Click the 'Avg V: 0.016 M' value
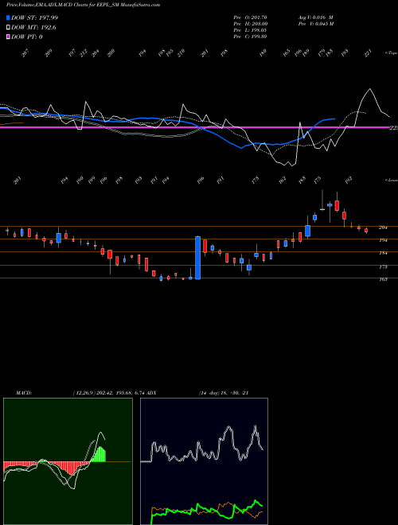 pos(315,17)
